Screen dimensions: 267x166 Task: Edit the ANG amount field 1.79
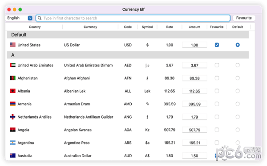click(194, 117)
